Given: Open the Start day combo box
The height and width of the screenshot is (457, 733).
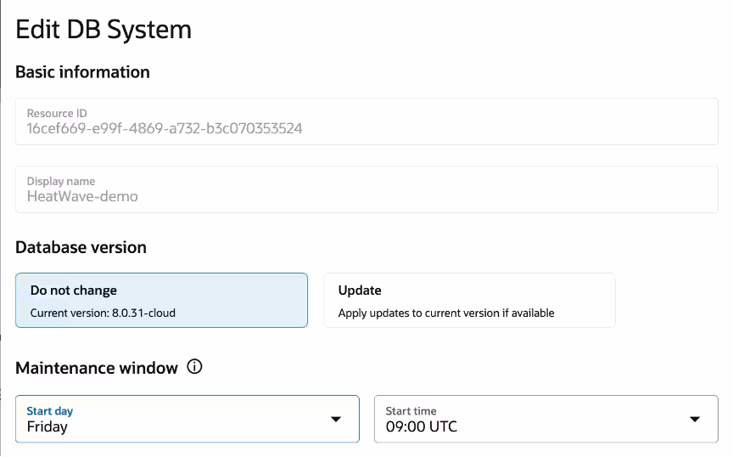Looking at the screenshot, I should click(187, 419).
